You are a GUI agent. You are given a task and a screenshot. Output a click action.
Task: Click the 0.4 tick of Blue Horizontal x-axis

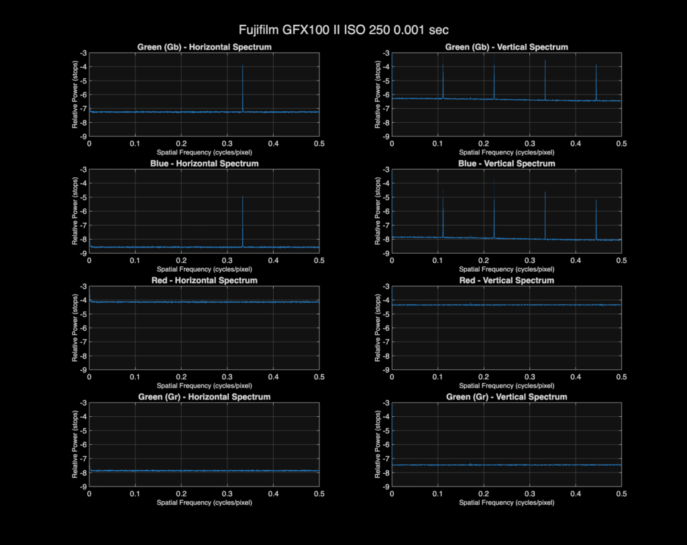click(x=274, y=260)
